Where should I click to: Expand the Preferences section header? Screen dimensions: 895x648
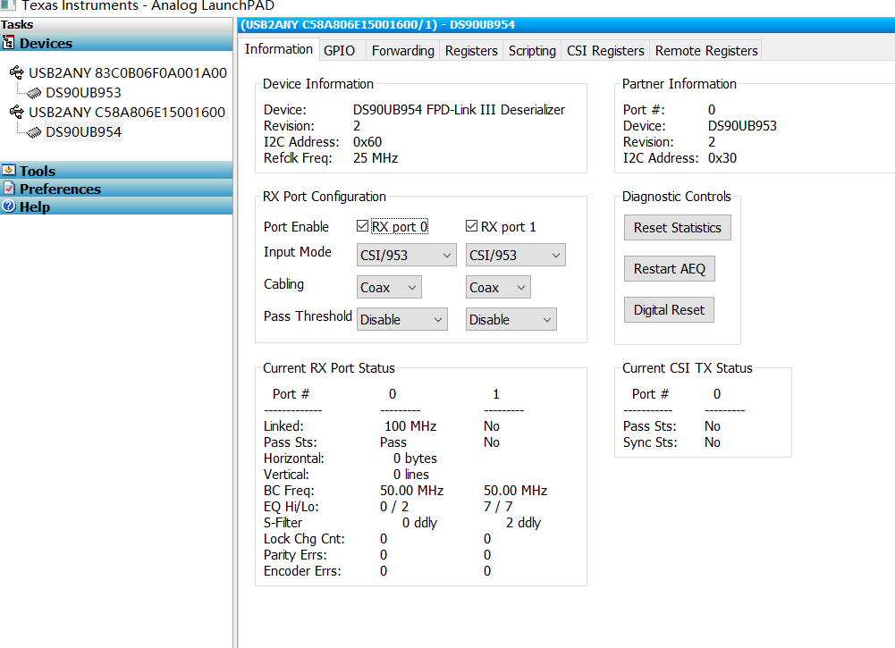pos(116,189)
